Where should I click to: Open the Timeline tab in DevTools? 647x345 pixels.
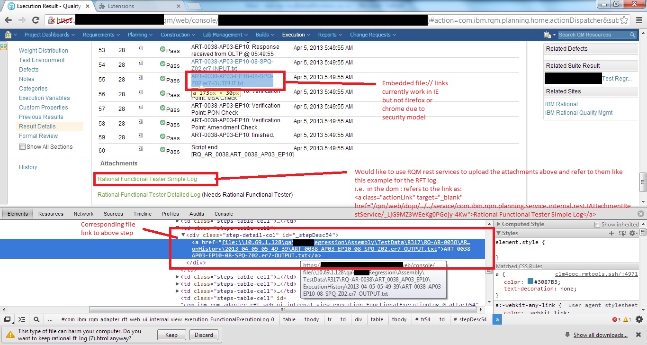(142, 214)
